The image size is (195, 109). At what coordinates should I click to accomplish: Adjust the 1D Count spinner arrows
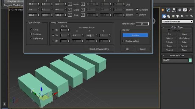tap(68, 30)
